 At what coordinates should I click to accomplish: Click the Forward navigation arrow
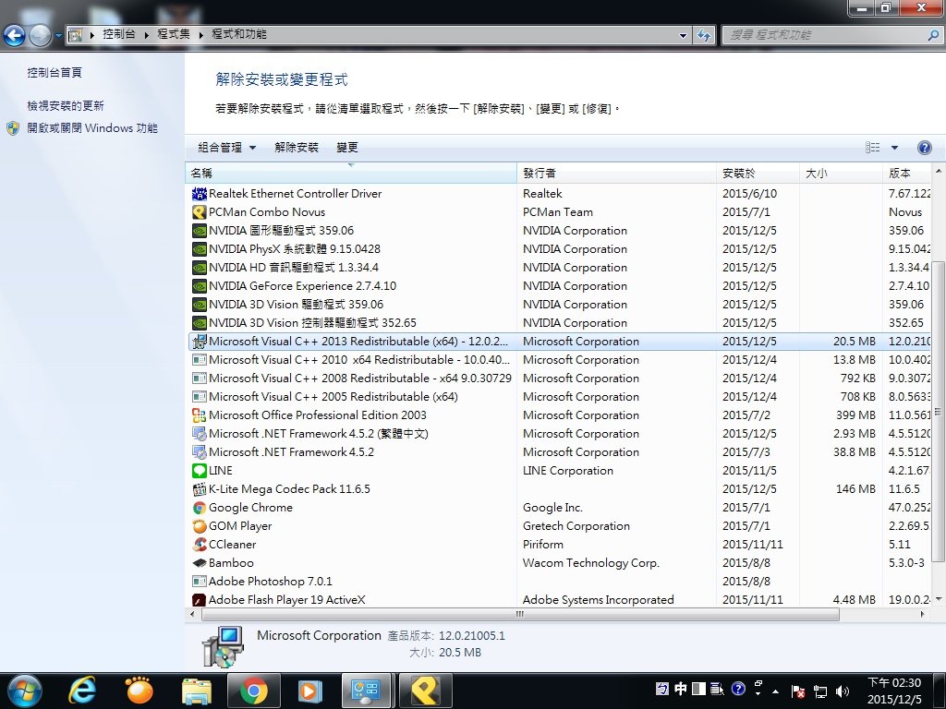(x=40, y=36)
